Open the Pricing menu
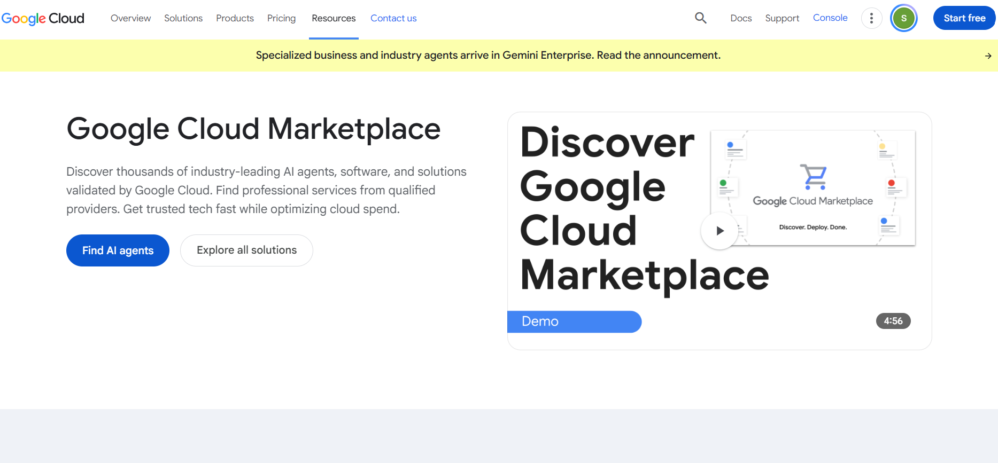This screenshot has width=998, height=463. [281, 18]
